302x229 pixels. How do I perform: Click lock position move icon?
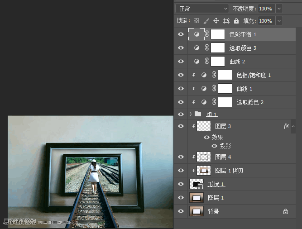216,21
